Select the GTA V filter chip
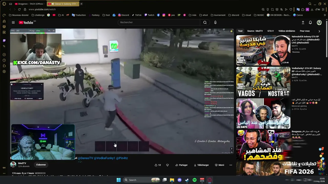This screenshot has height=184, width=328. click(271, 31)
